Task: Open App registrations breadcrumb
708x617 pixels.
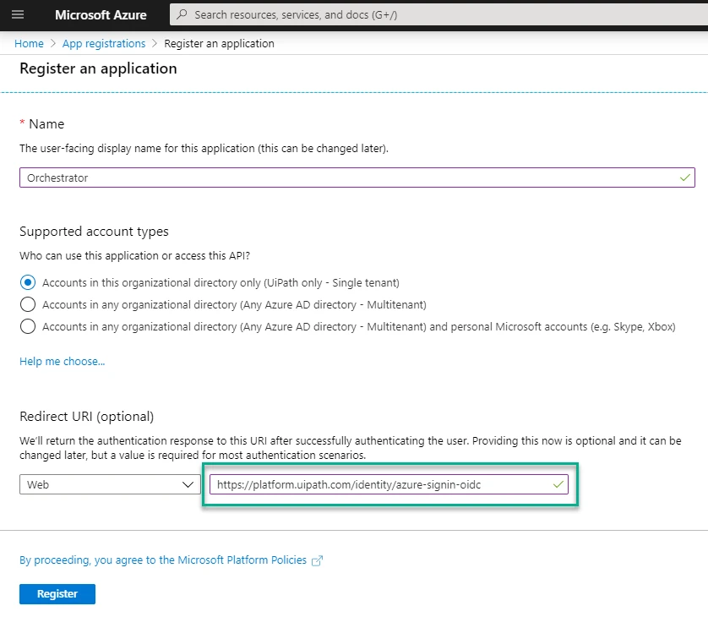Action: pos(104,43)
